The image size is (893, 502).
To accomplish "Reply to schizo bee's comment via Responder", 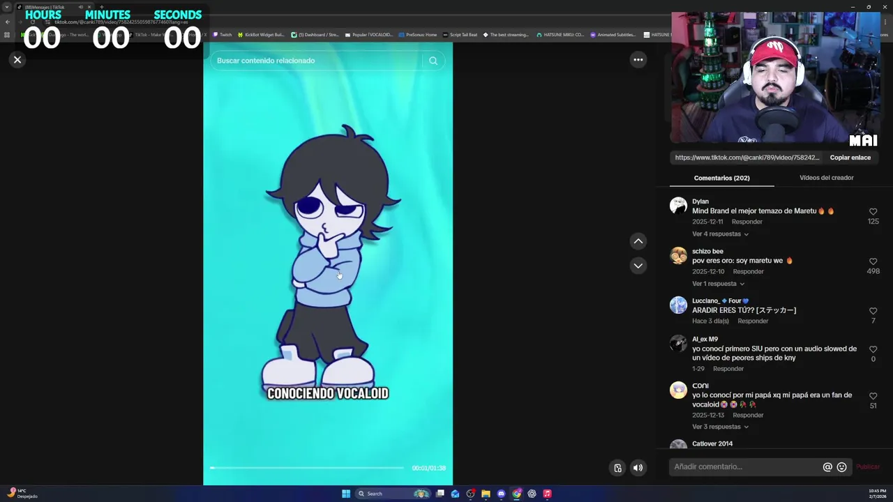I will pos(748,271).
